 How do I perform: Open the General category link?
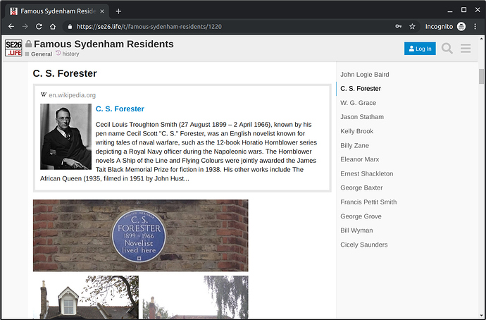tap(41, 54)
